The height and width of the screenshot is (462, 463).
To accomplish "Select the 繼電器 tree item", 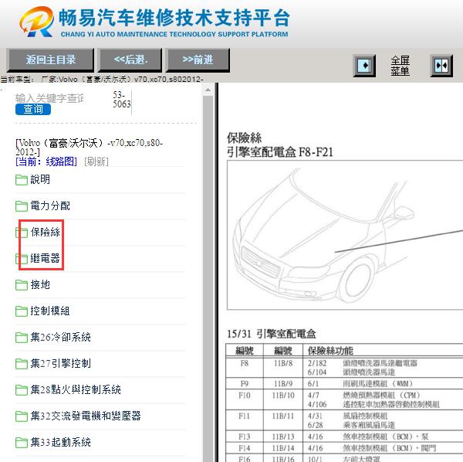I will [46, 258].
